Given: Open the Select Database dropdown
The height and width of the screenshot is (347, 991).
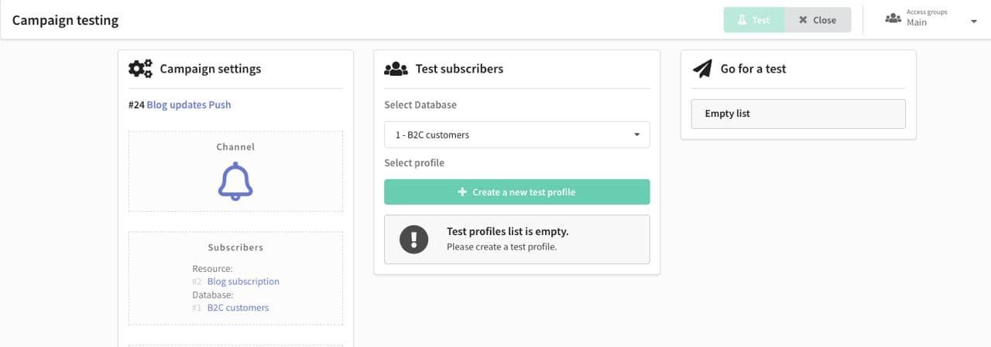Looking at the screenshot, I should [x=517, y=134].
